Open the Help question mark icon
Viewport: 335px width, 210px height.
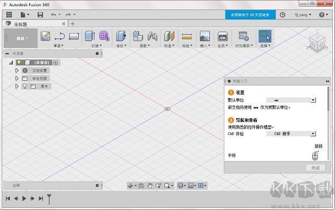[x=322, y=14]
